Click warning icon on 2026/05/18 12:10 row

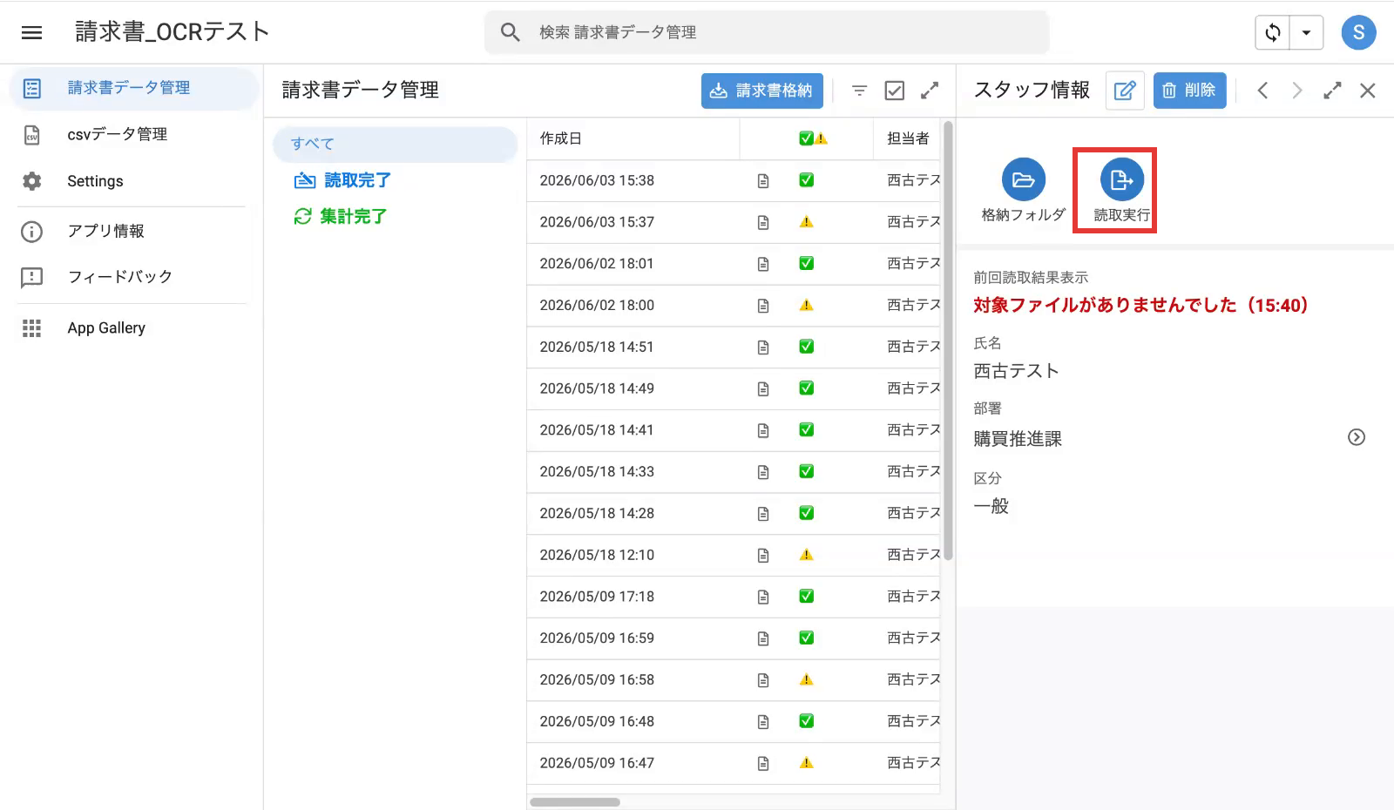coord(807,555)
